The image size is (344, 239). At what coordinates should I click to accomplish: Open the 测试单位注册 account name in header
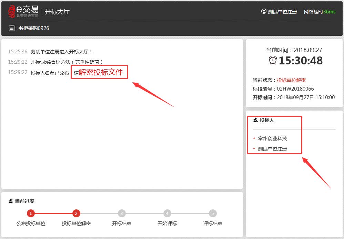point(282,12)
